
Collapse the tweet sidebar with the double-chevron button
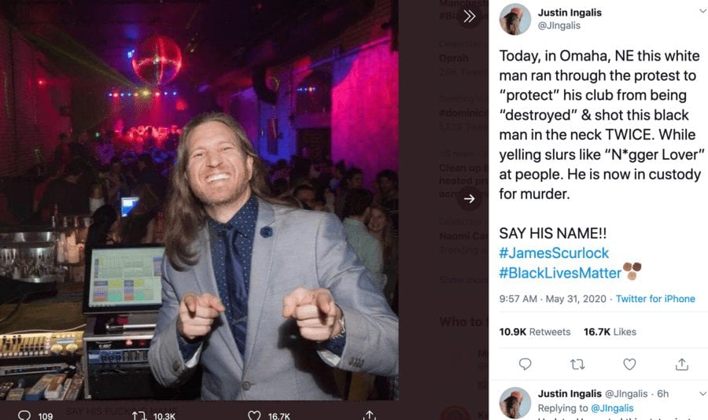pyautogui.click(x=470, y=17)
